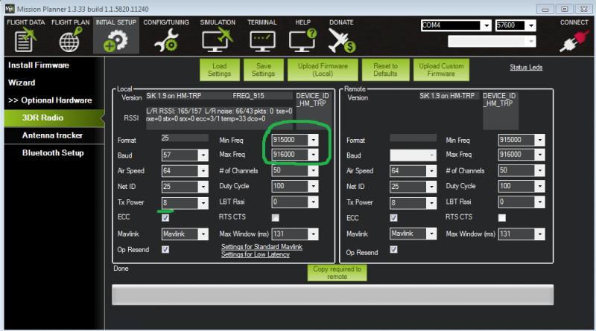Toggle the Local Op Resend checkbox

pyautogui.click(x=165, y=249)
